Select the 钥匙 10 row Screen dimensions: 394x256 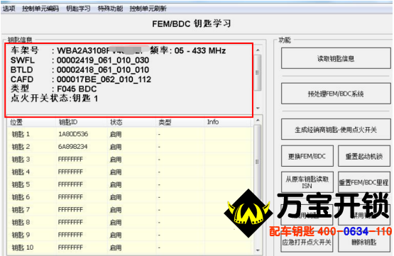pyautogui.click(x=130, y=247)
